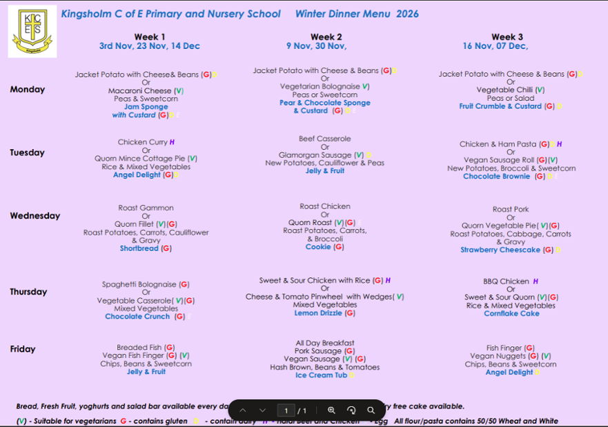Click the 'Monday' row label
The height and width of the screenshot is (427, 608).
[28, 90]
